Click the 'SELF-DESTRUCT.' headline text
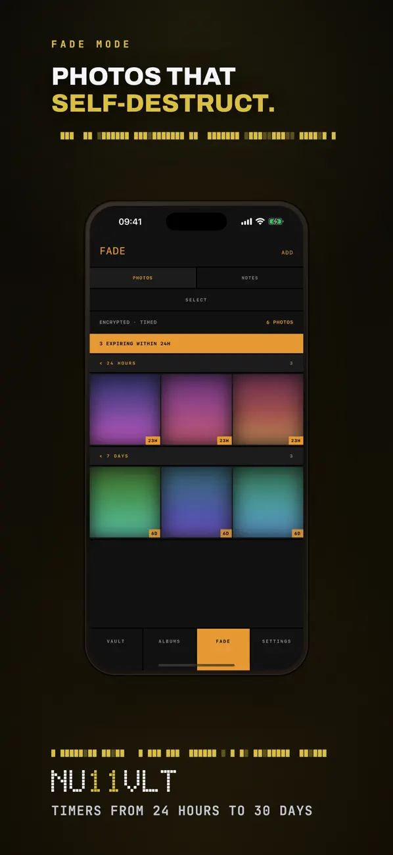 point(163,103)
